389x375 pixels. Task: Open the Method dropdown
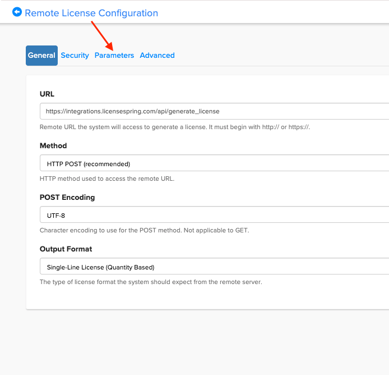click(214, 163)
